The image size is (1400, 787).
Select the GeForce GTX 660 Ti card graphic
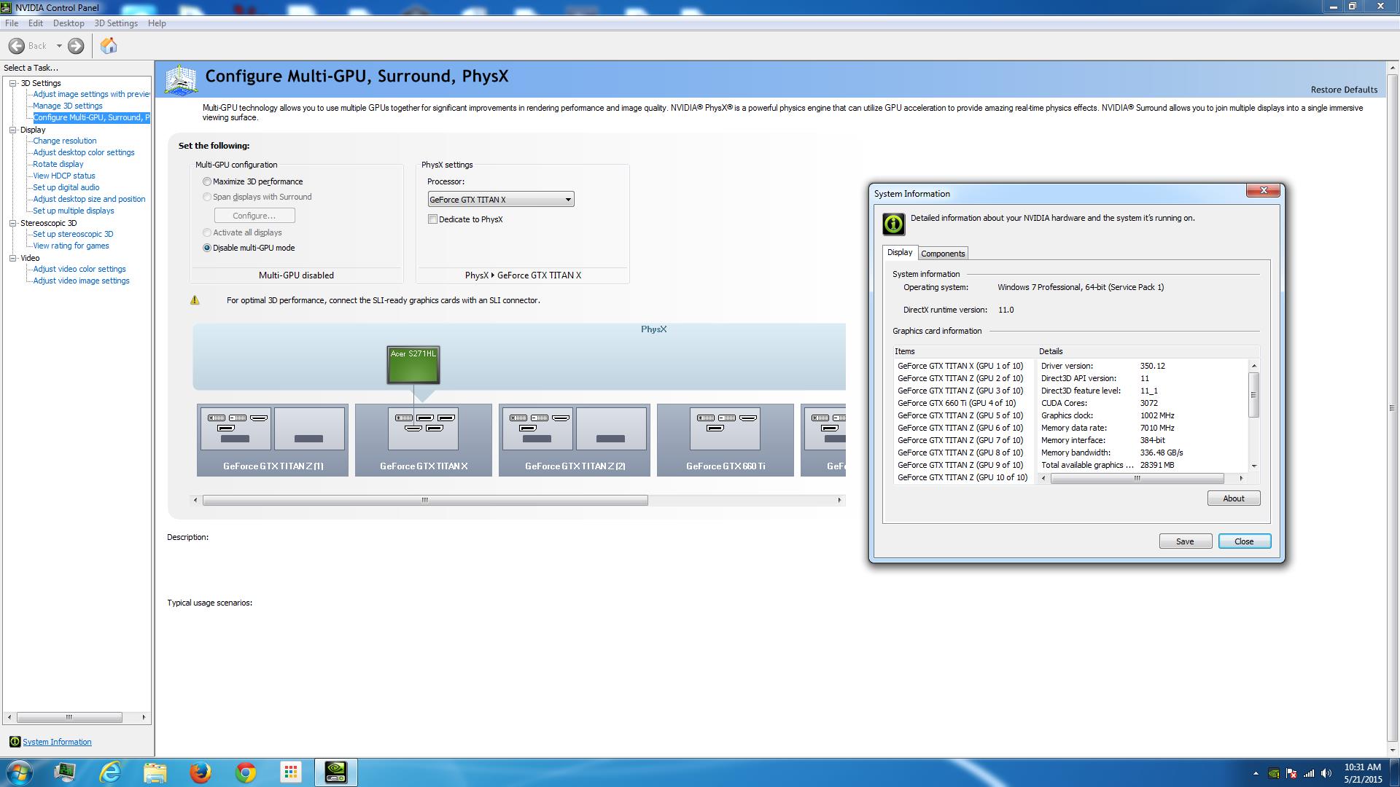[725, 439]
